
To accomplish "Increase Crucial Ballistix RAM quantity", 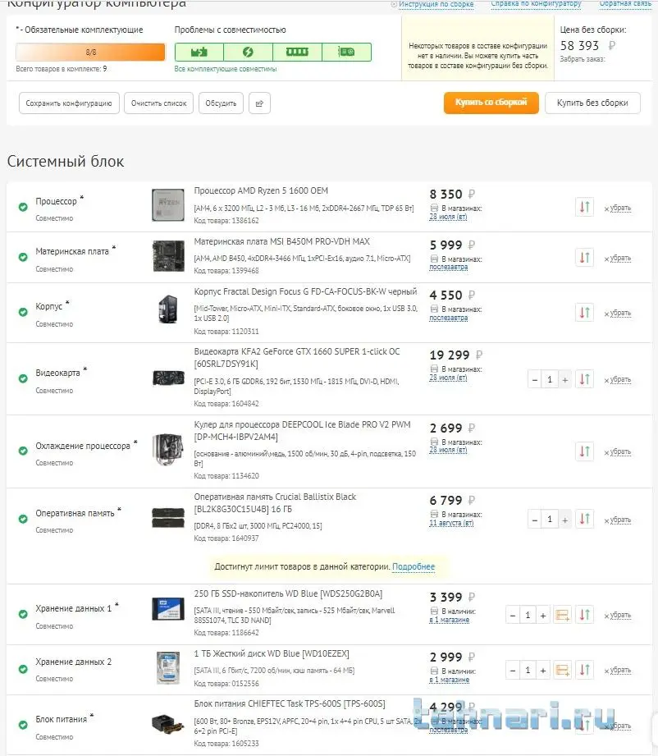I will 565,520.
